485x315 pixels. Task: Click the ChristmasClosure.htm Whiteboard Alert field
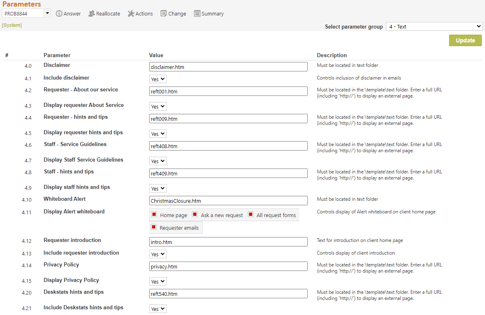(228, 201)
